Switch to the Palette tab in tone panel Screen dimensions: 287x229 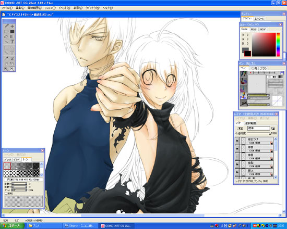[8, 160]
